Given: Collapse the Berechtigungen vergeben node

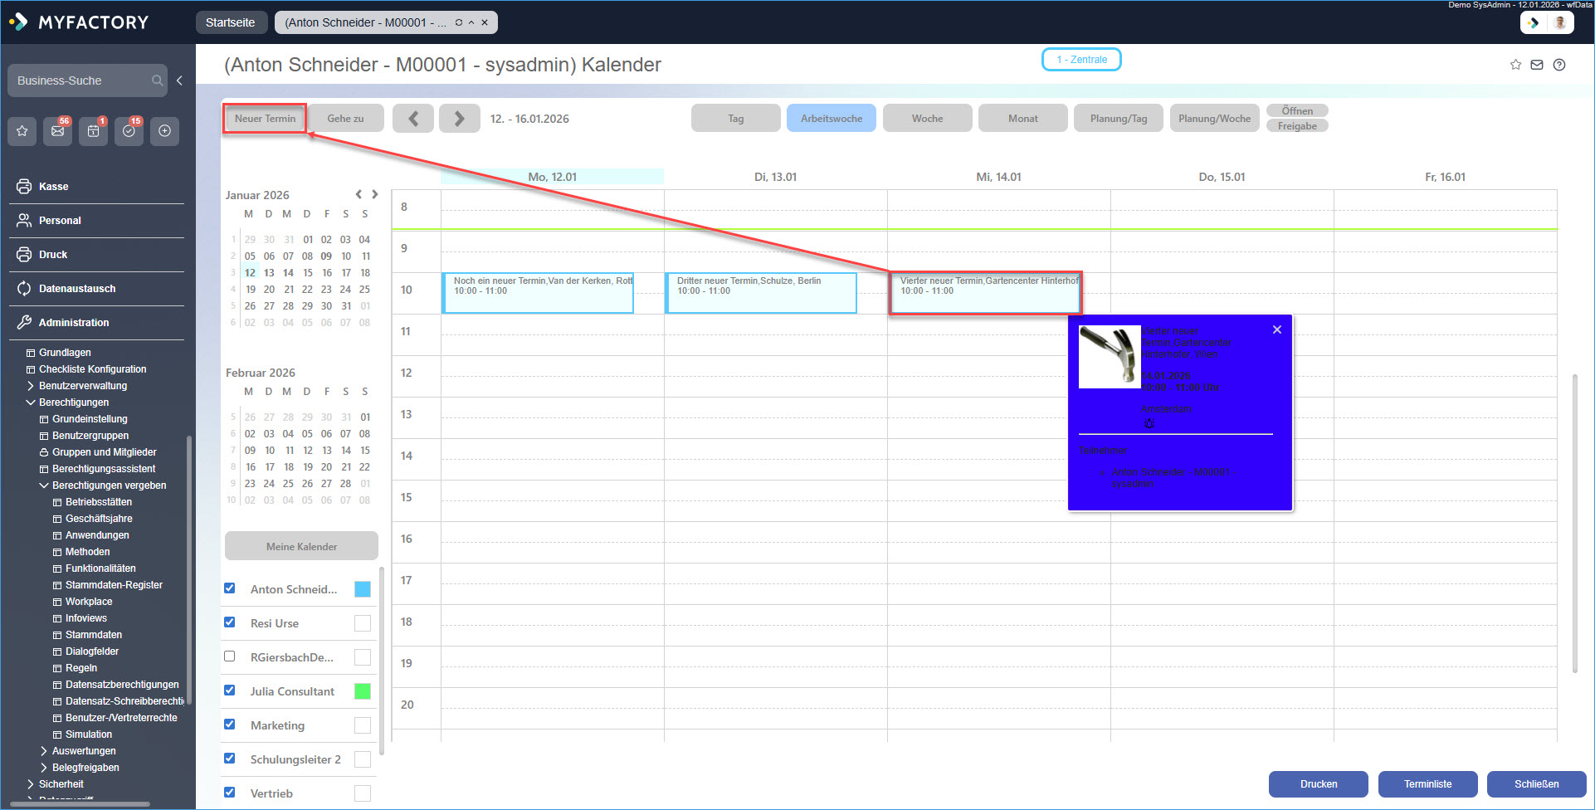Looking at the screenshot, I should pyautogui.click(x=44, y=486).
